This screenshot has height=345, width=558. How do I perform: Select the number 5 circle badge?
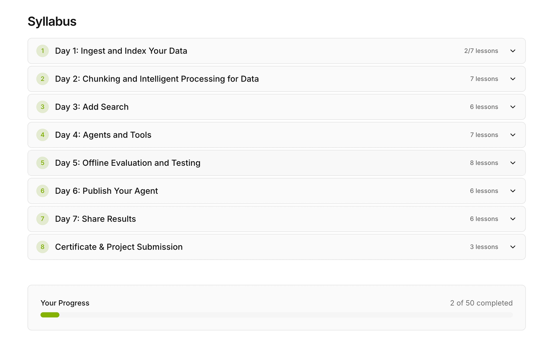pyautogui.click(x=43, y=163)
